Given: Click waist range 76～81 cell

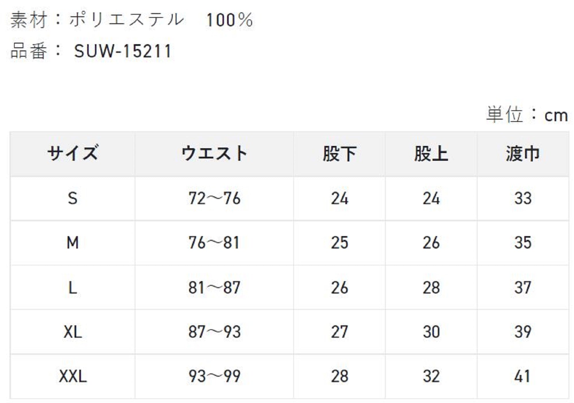Looking at the screenshot, I should (214, 243).
